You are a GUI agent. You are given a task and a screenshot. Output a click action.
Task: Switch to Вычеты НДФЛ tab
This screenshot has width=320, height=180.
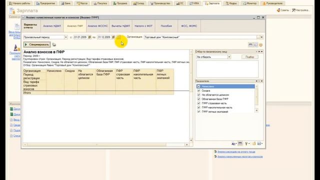click(120, 26)
